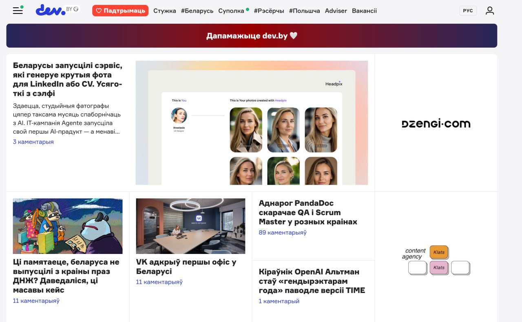
Task: Click the Klats content agency ad
Action: tap(436, 260)
